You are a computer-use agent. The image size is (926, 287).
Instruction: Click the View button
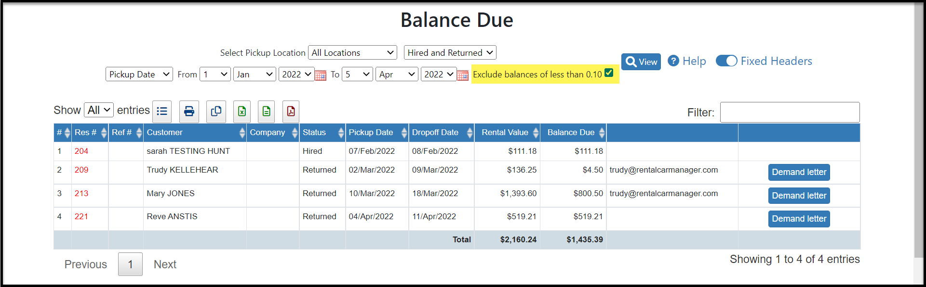pos(641,62)
